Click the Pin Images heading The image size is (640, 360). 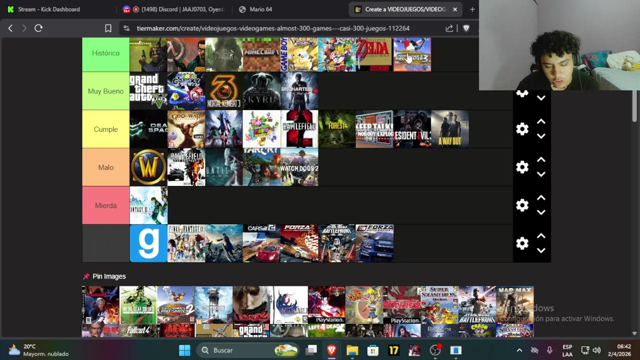(109, 276)
